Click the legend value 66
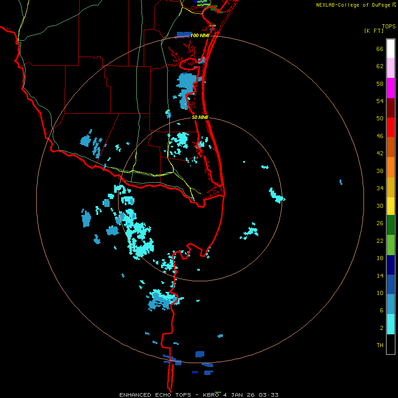This screenshot has width=398, height=398. click(380, 49)
